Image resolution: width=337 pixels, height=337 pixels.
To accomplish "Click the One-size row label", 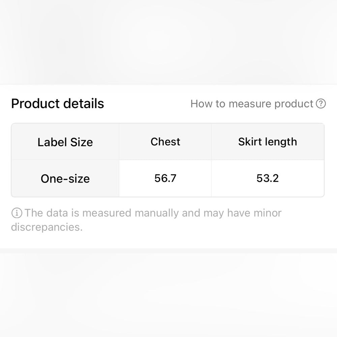I will (x=65, y=178).
